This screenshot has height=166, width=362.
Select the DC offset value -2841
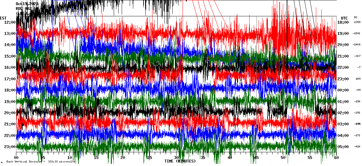click(357, 33)
